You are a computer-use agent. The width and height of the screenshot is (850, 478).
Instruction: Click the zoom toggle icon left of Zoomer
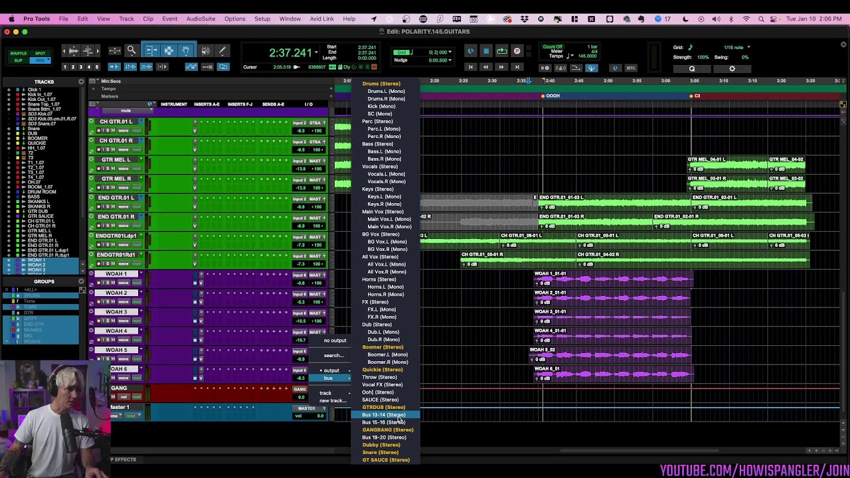(115, 50)
